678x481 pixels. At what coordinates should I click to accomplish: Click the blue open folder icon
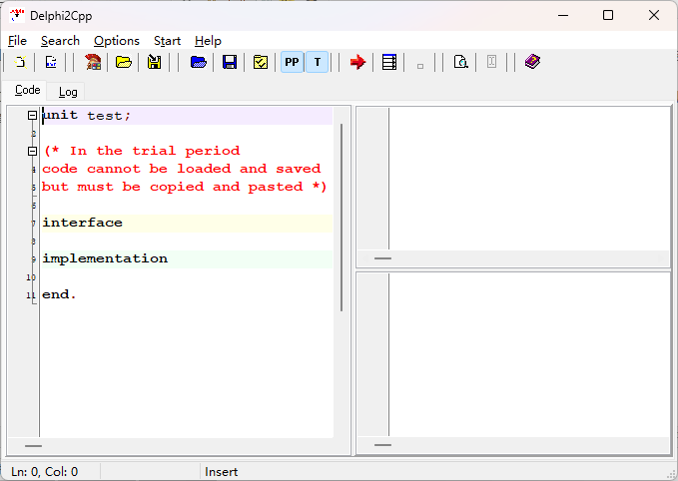tap(199, 62)
